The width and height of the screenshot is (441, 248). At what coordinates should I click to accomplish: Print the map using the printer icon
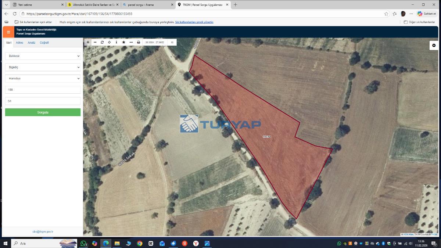tap(139, 42)
